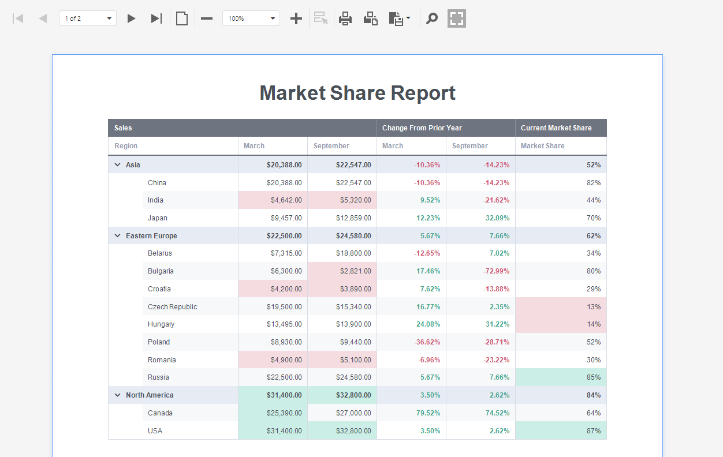Collapse the North America group
Viewport: 723px width, 457px height.
(117, 395)
